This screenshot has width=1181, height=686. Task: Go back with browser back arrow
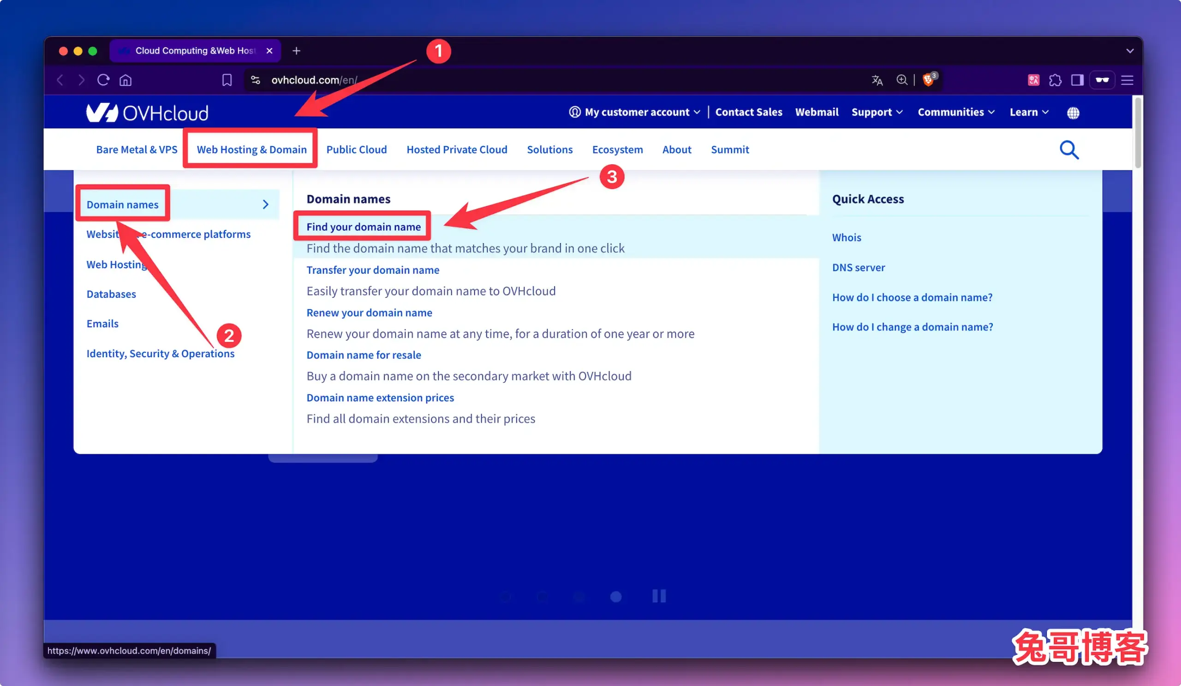click(x=60, y=80)
